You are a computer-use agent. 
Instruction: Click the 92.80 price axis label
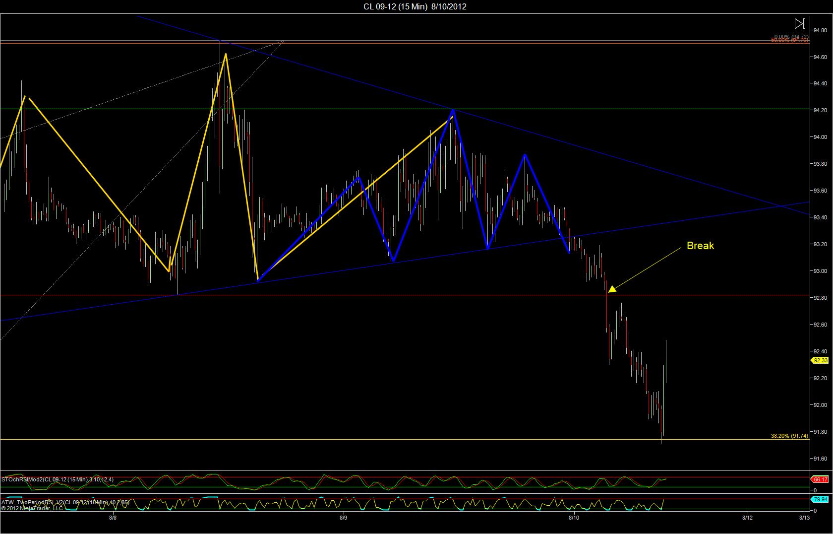tap(821, 298)
